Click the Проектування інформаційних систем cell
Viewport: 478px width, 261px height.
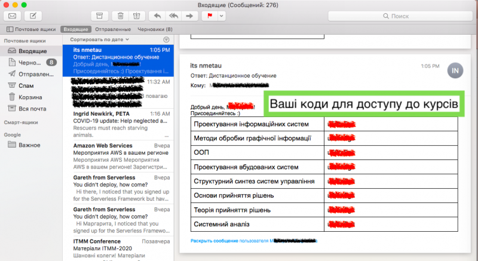258,124
